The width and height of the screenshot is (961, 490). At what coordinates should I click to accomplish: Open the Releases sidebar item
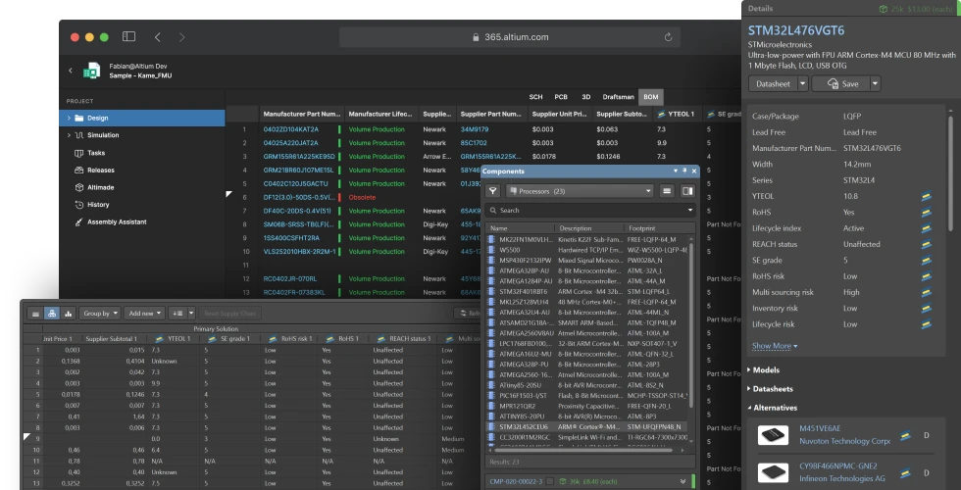(x=100, y=170)
